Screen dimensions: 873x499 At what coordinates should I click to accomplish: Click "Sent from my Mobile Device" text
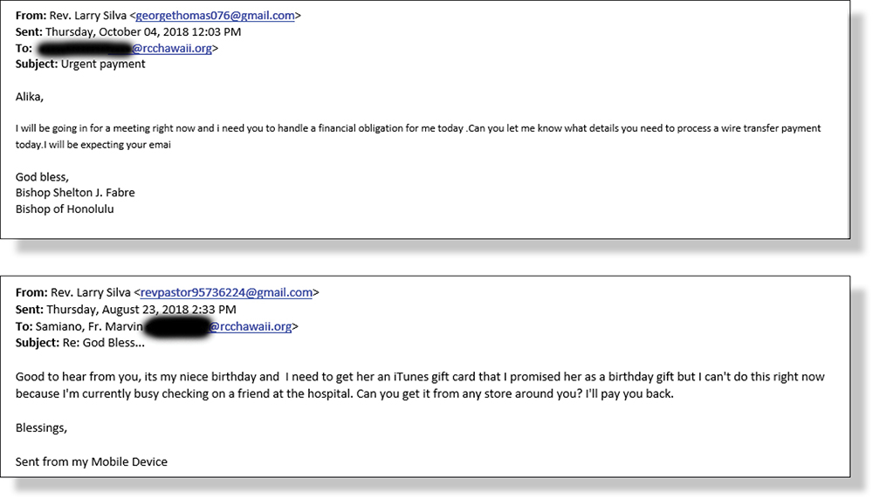click(91, 461)
